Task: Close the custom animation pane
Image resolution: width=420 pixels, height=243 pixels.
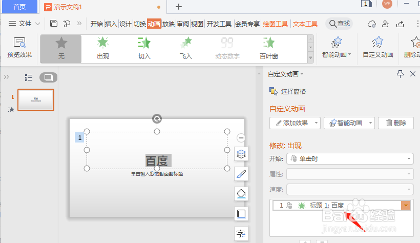Action: coord(413,74)
